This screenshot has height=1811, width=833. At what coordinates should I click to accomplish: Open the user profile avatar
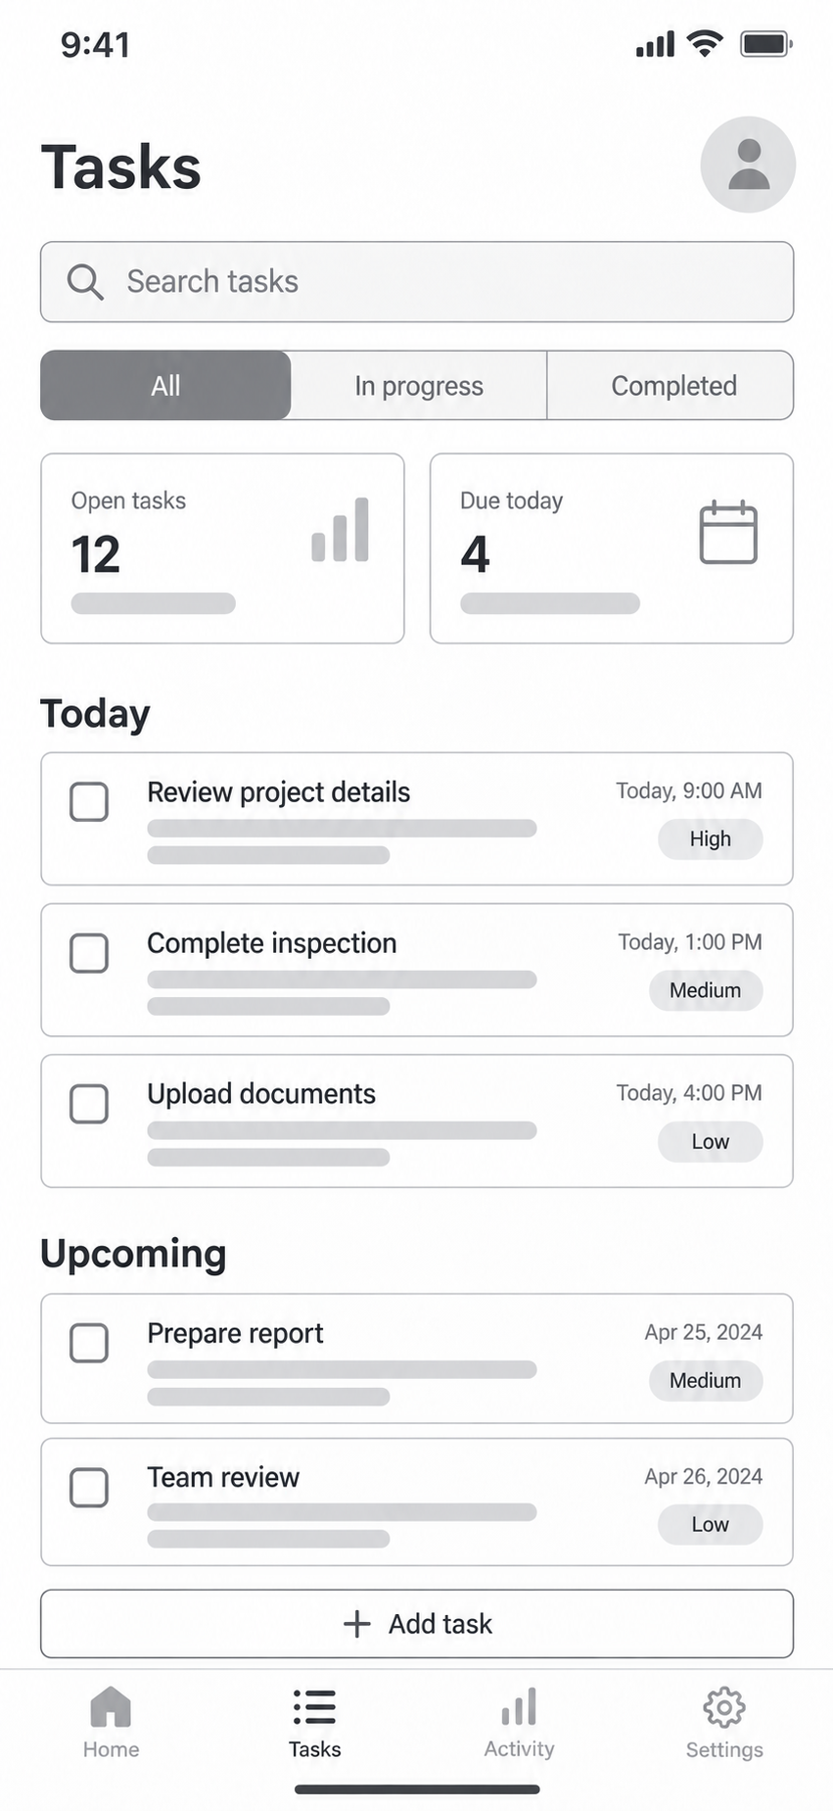click(748, 165)
